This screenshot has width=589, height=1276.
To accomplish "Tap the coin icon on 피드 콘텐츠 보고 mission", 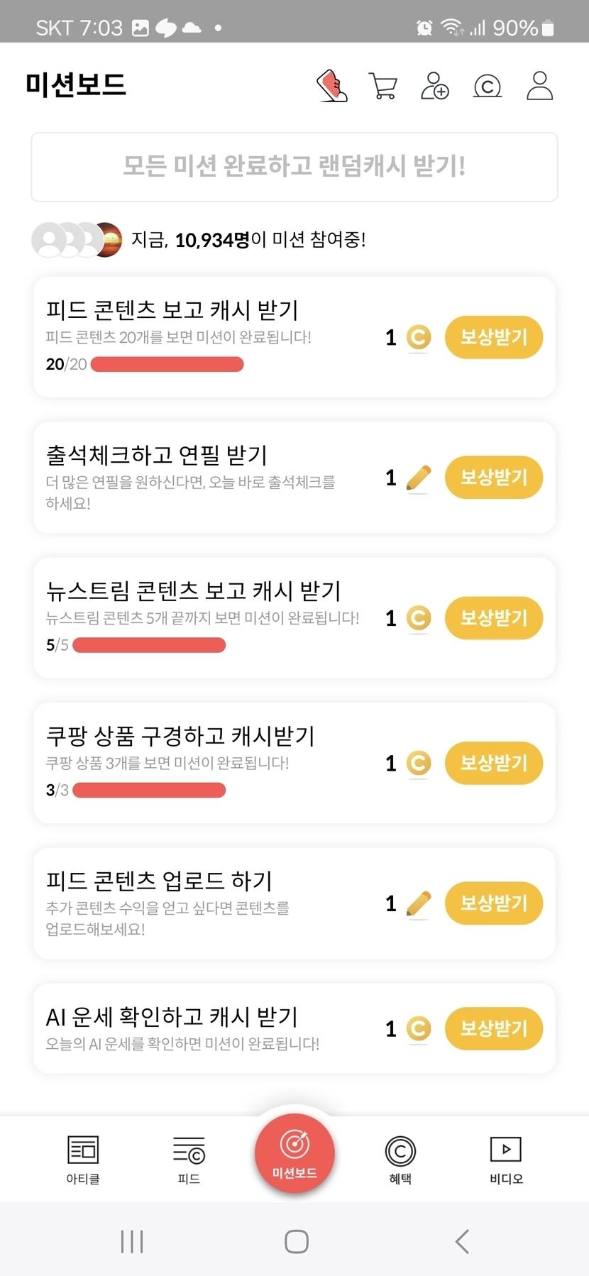I will click(419, 337).
